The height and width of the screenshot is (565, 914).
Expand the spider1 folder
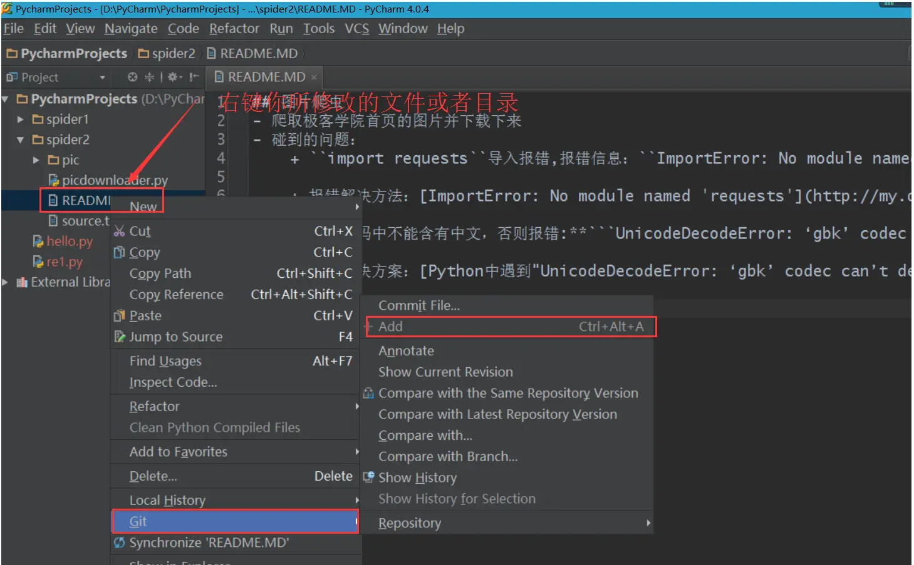point(21,119)
